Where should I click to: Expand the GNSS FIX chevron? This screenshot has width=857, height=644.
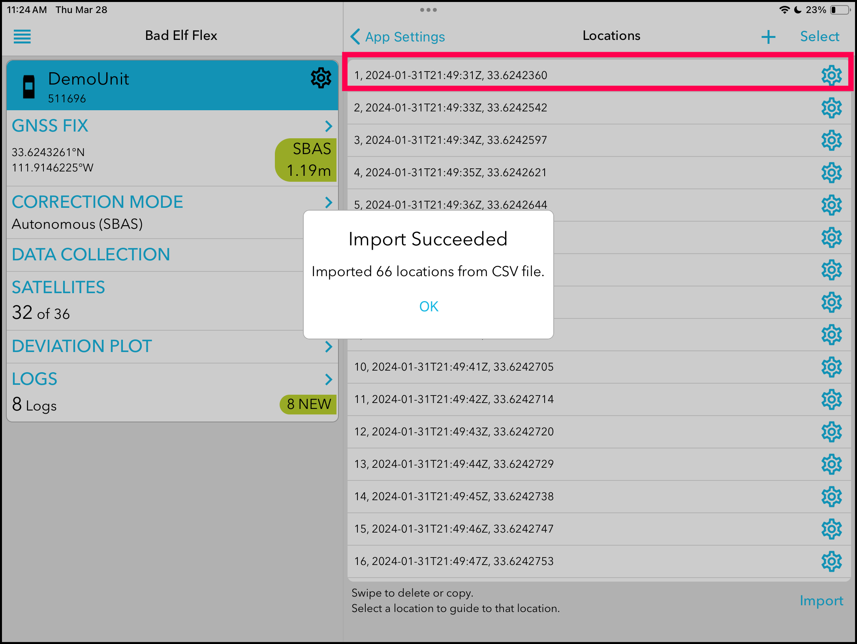pos(328,126)
